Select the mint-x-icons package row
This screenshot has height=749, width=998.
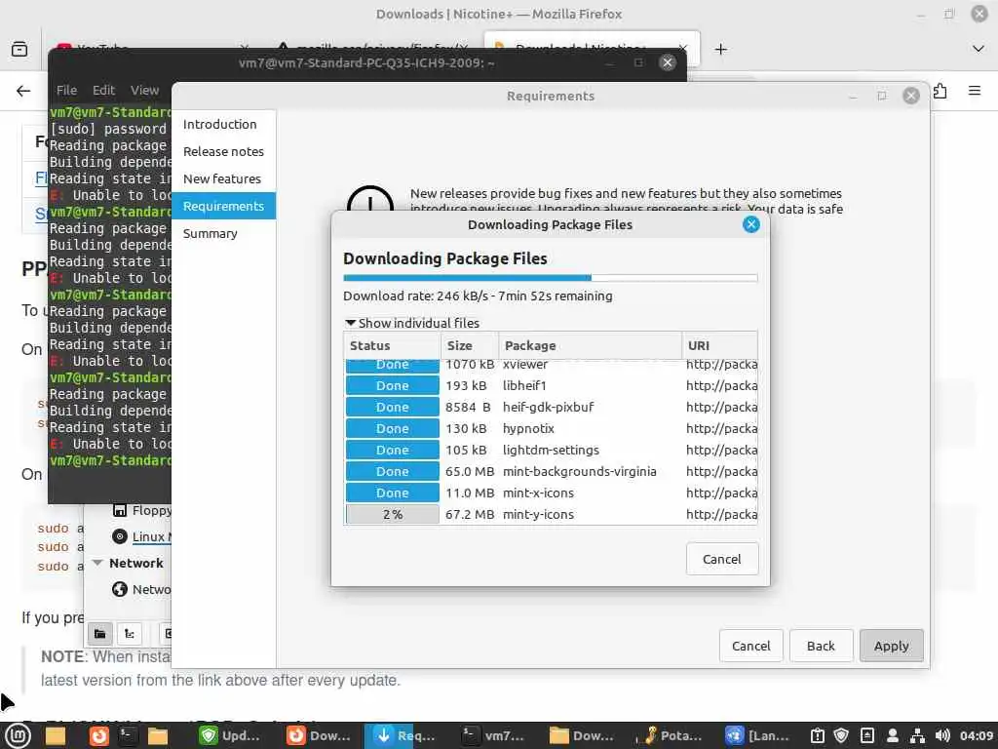click(551, 493)
